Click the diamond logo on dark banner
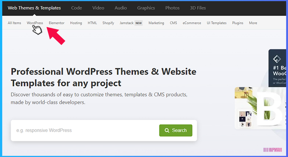Image resolution: width=288 pixels, height=157 pixels. pos(277,59)
